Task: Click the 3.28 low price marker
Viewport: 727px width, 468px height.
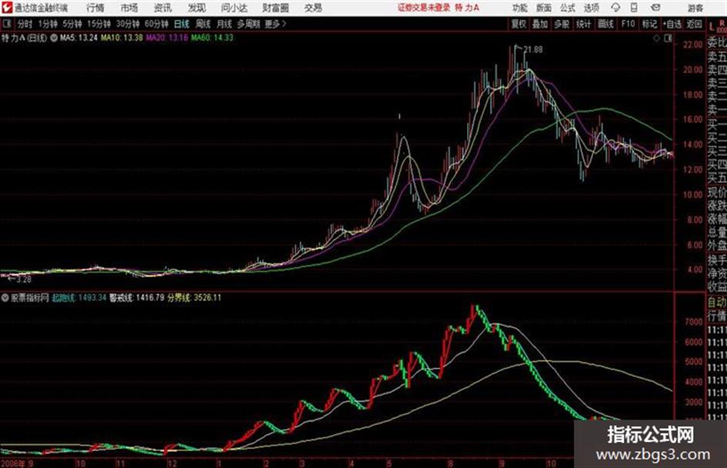Action: click(x=23, y=280)
